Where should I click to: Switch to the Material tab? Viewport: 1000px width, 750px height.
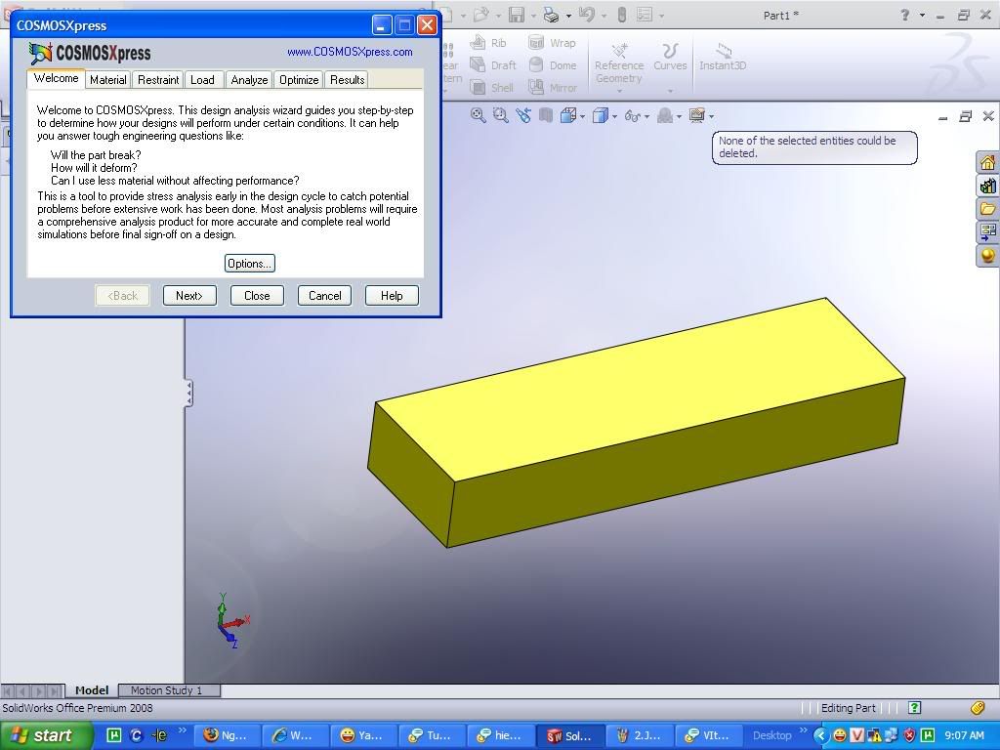coord(107,80)
